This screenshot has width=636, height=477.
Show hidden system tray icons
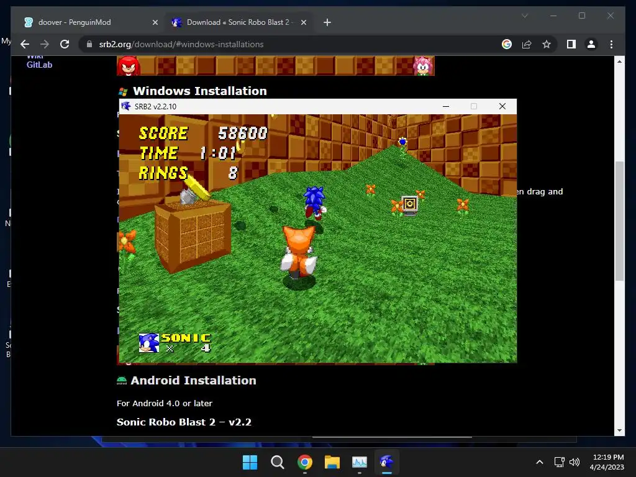[540, 462]
